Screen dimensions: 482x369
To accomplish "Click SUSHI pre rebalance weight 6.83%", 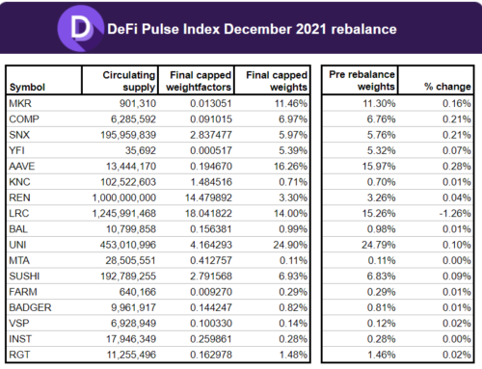I will (382, 277).
